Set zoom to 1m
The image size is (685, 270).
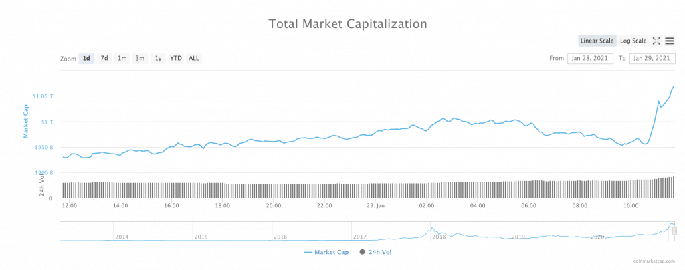pyautogui.click(x=122, y=58)
